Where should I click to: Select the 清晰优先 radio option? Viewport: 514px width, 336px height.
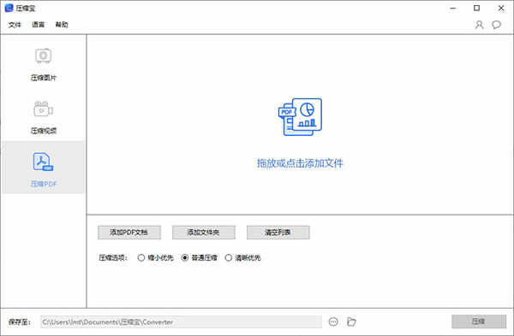coord(229,258)
